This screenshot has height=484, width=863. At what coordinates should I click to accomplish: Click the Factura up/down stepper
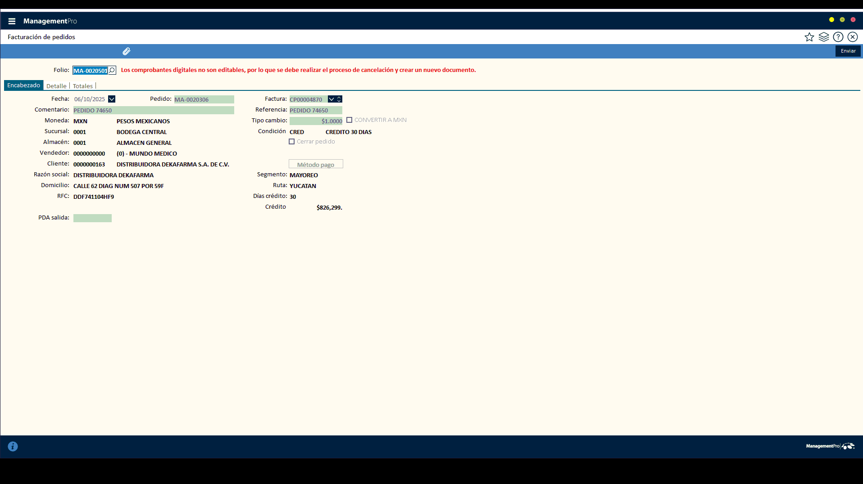point(339,99)
